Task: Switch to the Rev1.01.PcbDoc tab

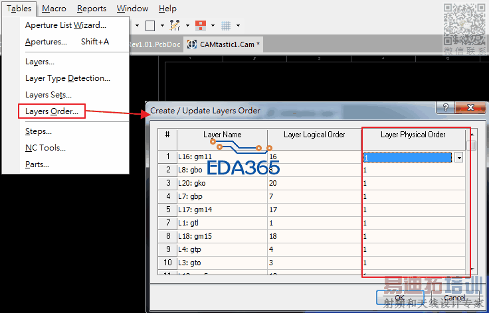Action: coord(154,44)
